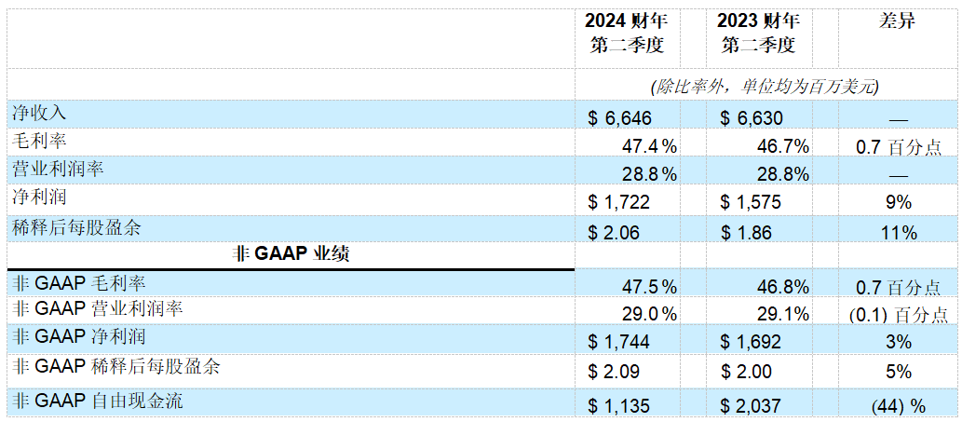Click the units note about 百万美元
This screenshot has width=962, height=422.
(765, 87)
